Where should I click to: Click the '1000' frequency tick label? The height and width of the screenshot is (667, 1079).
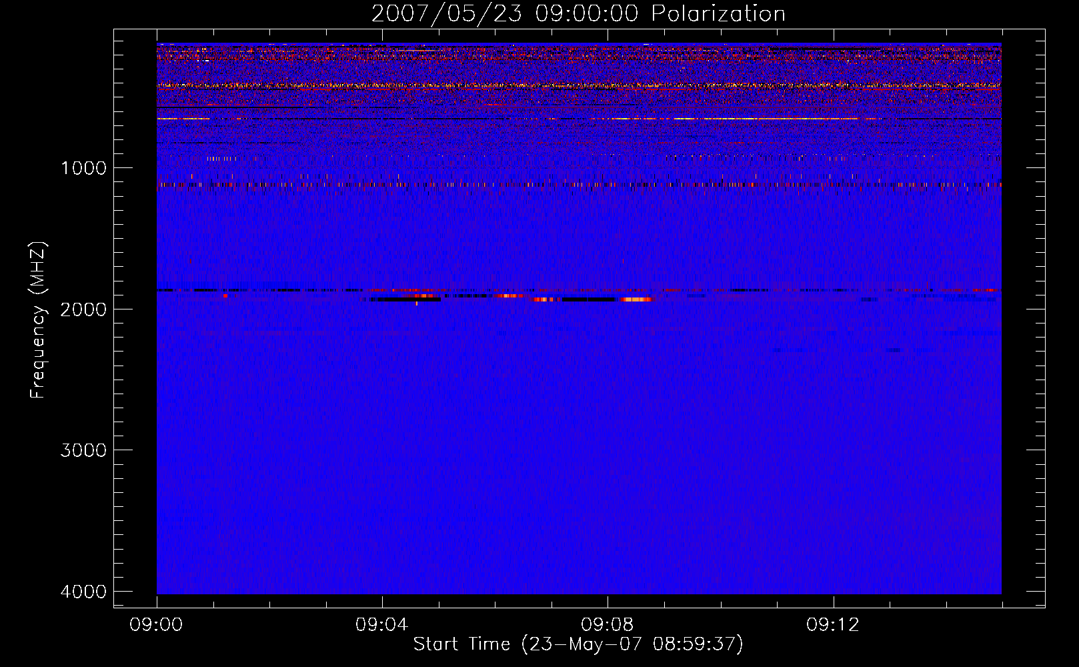coord(84,168)
